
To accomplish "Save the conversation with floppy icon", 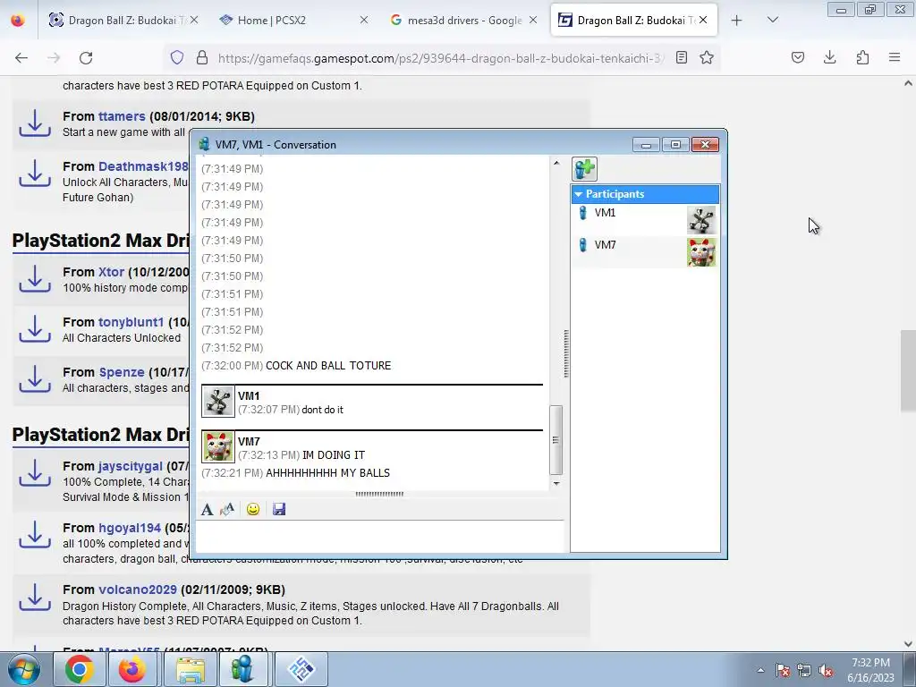I will pos(279,509).
